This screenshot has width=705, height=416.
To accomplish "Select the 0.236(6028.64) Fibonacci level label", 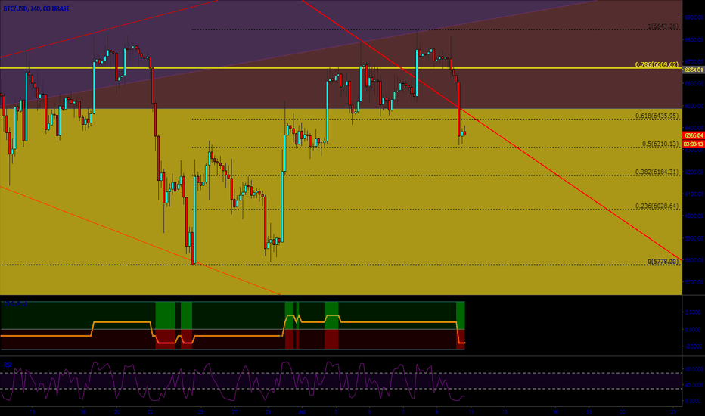I will pyautogui.click(x=657, y=206).
